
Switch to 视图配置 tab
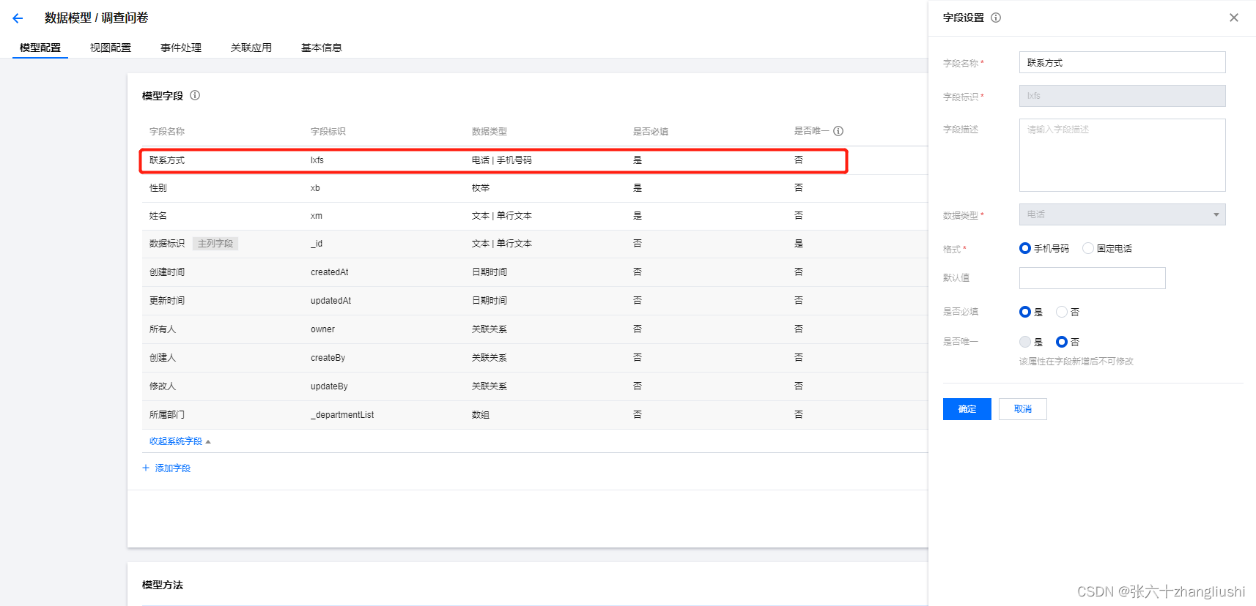tap(111, 48)
